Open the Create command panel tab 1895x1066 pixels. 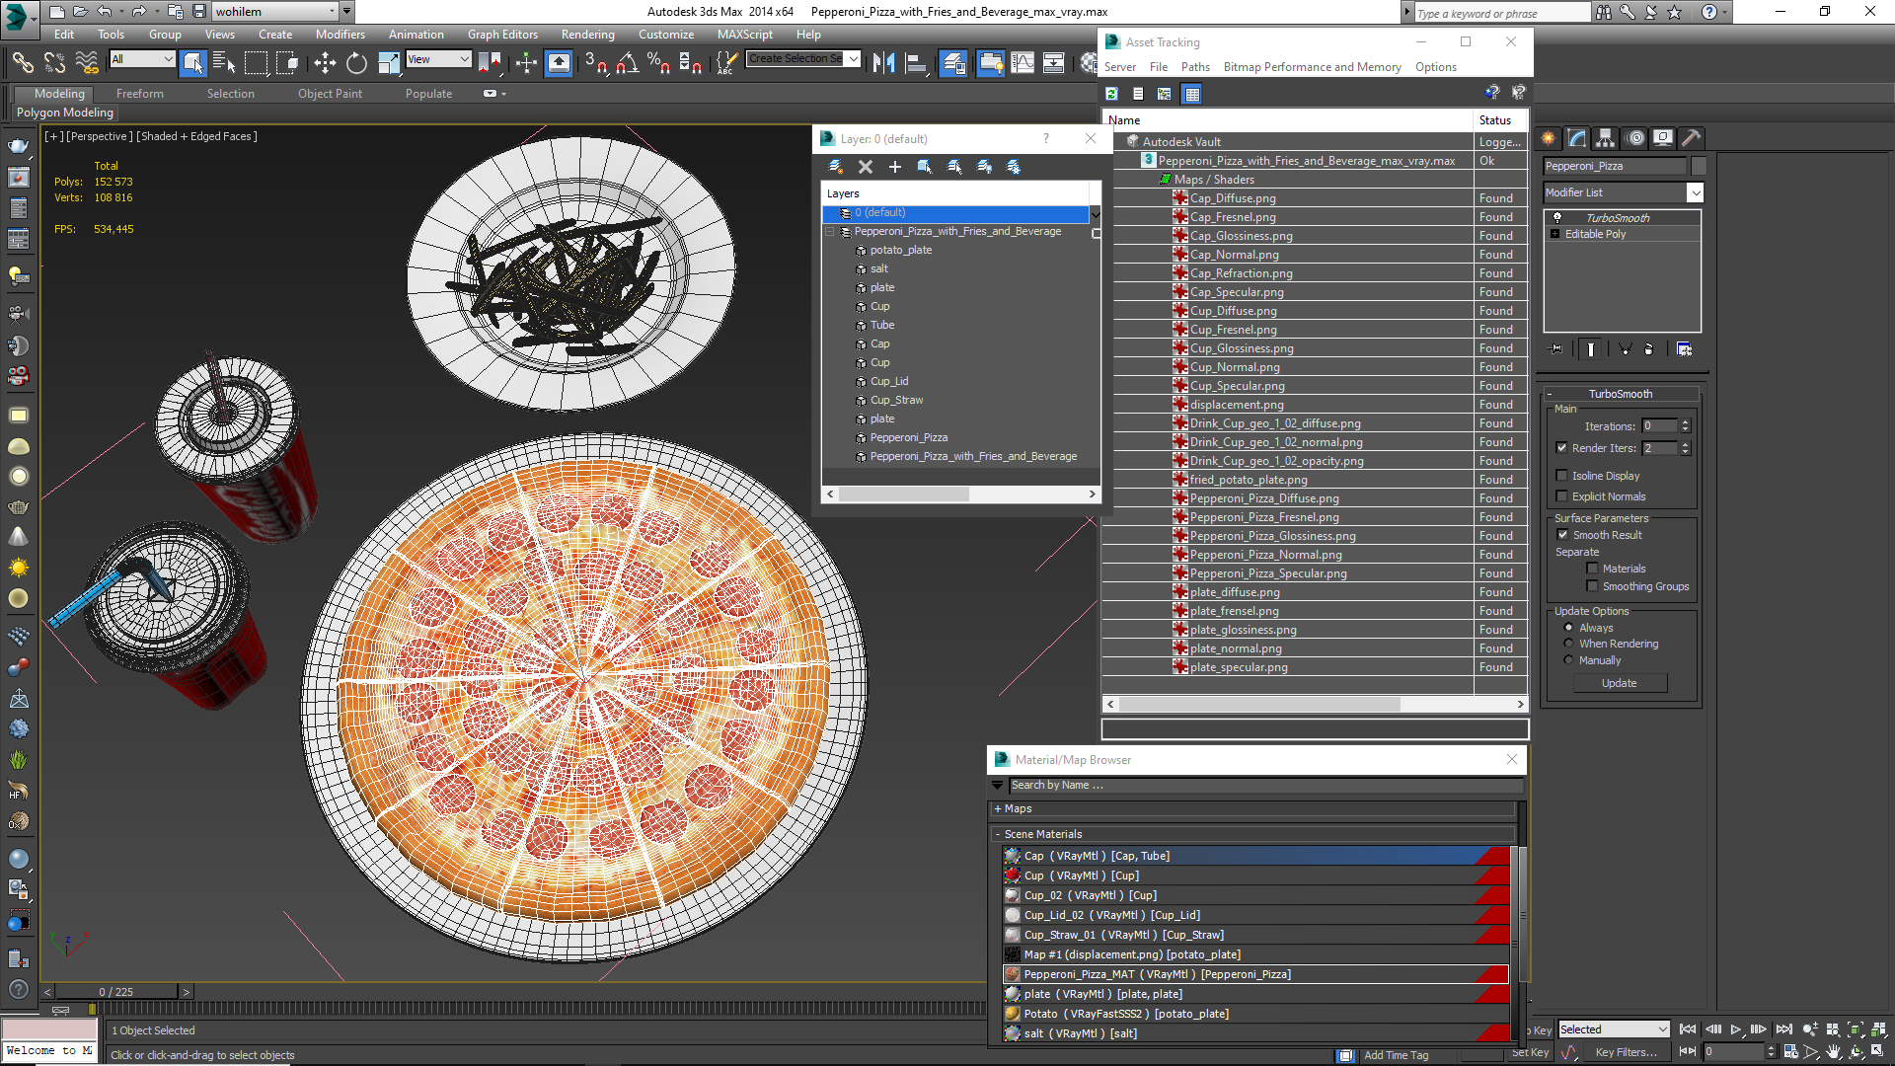pos(1549,138)
